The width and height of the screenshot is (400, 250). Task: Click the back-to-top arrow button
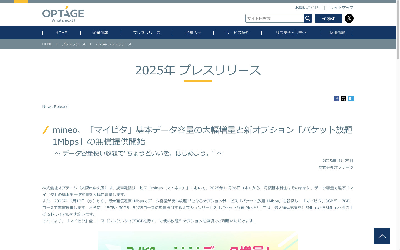[382, 236]
